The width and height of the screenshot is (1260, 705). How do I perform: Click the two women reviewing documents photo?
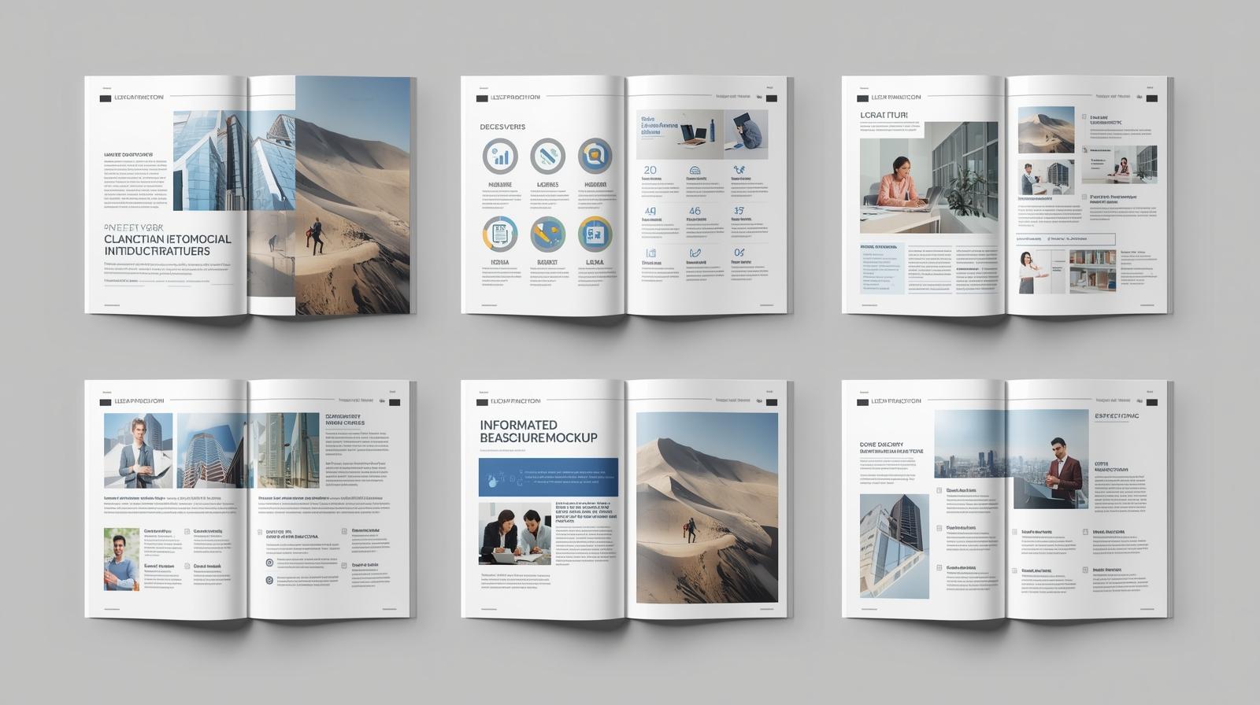pyautogui.click(x=514, y=533)
